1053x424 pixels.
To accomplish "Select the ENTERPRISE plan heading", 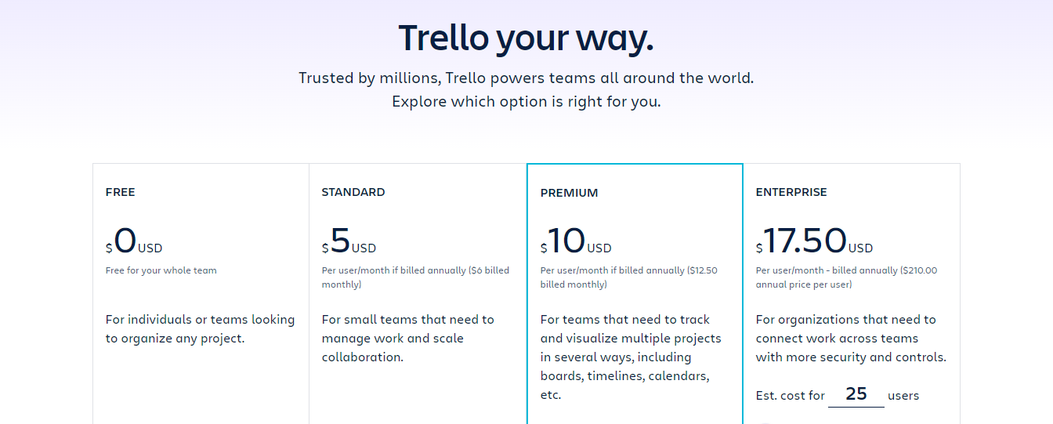I will click(791, 192).
